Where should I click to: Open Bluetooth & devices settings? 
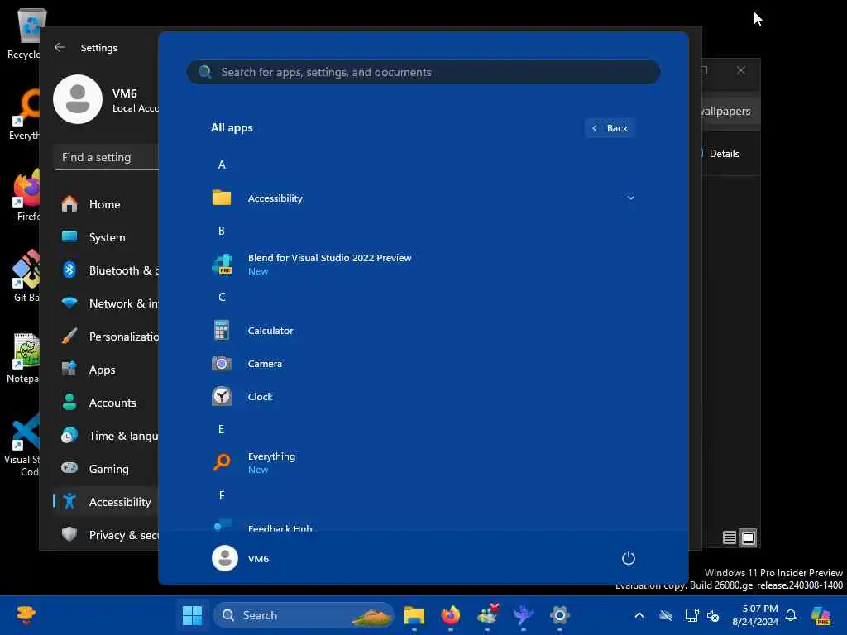pyautogui.click(x=107, y=270)
